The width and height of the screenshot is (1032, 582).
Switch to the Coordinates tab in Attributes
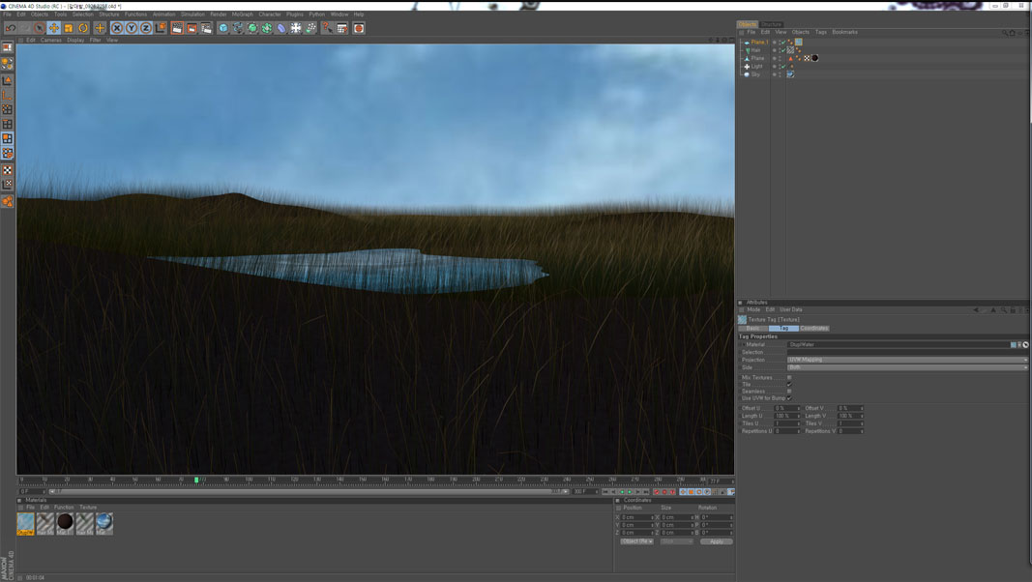point(814,328)
